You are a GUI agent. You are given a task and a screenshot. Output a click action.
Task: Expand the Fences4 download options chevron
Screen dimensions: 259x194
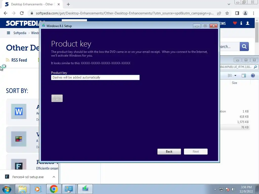pos(54,177)
